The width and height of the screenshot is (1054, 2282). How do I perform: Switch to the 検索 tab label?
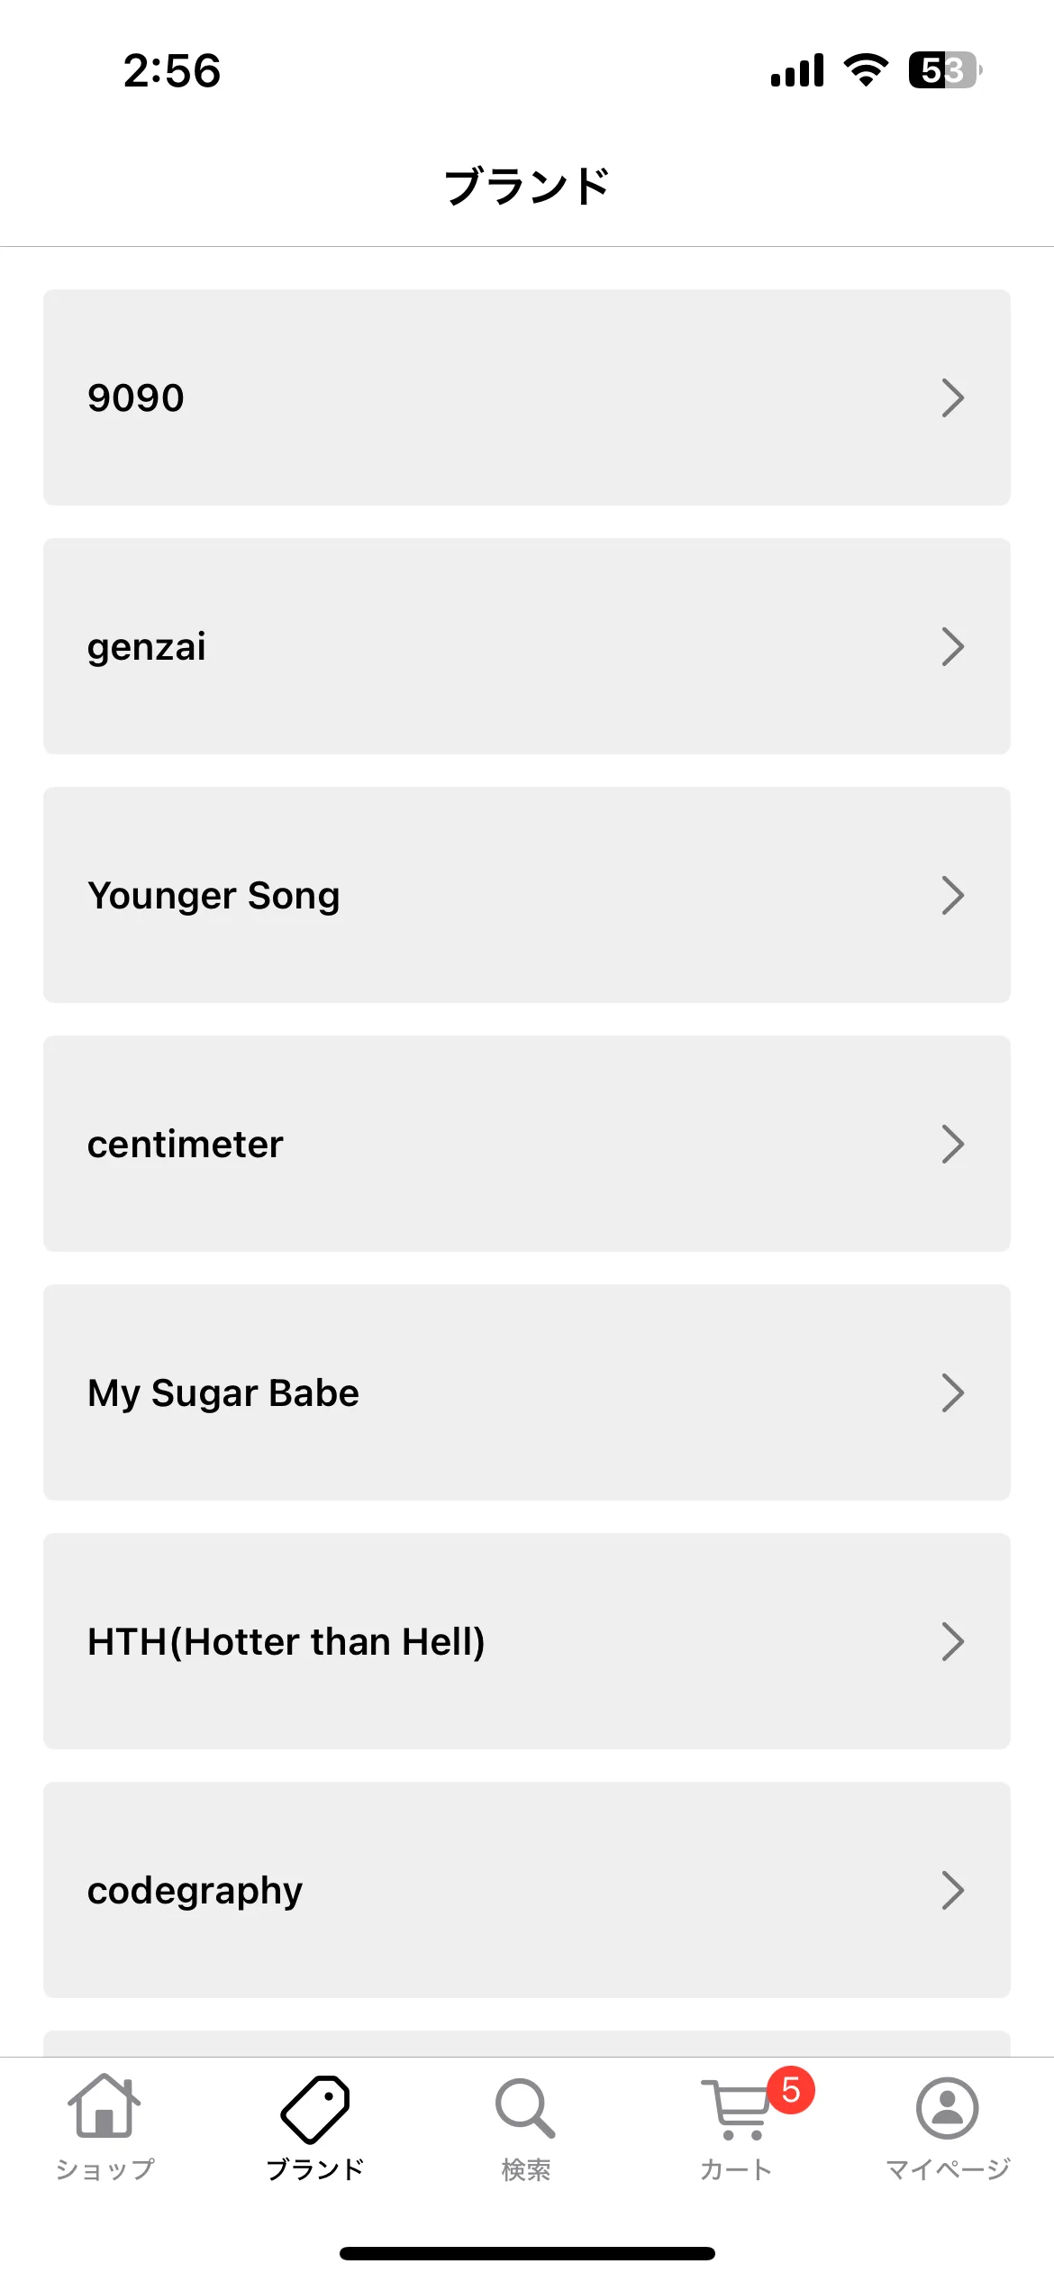[525, 2169]
